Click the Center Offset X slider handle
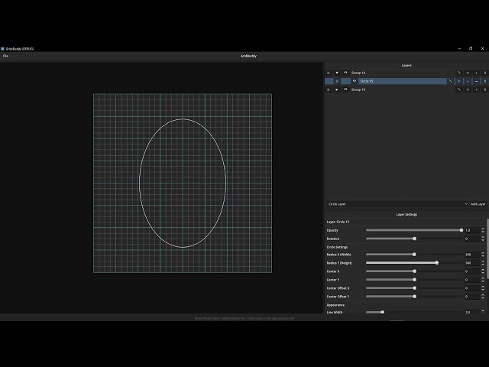Screen dimensions: 489x367 click(414, 288)
